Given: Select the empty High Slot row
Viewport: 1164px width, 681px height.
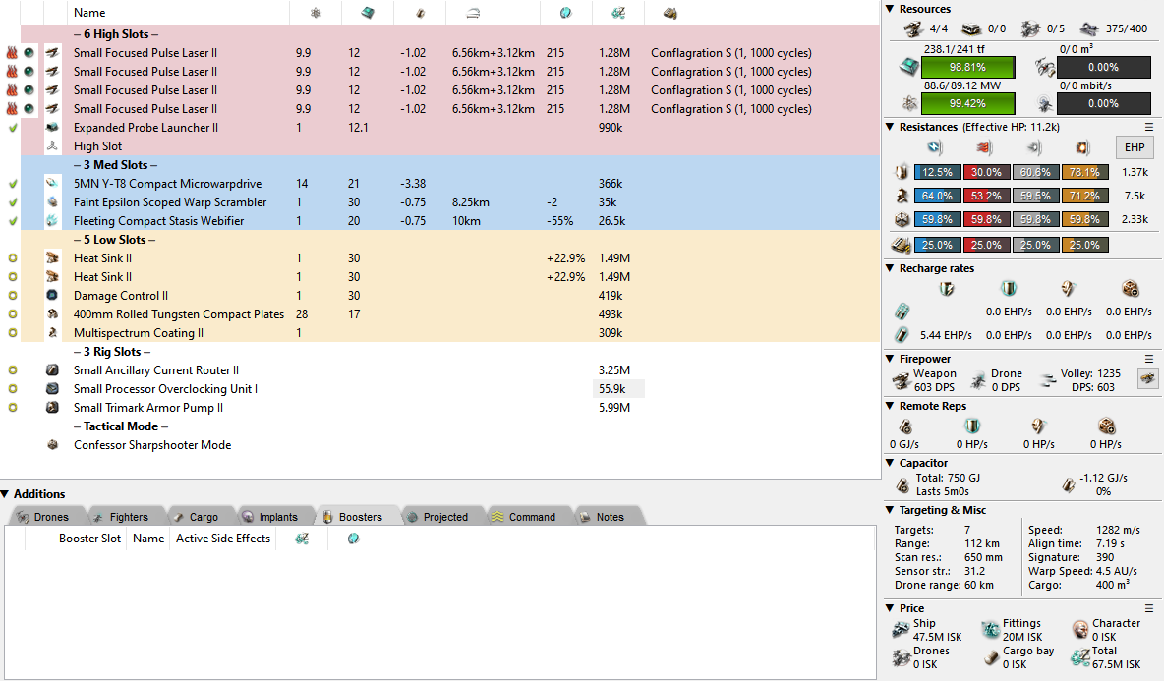Looking at the screenshot, I should [x=98, y=146].
